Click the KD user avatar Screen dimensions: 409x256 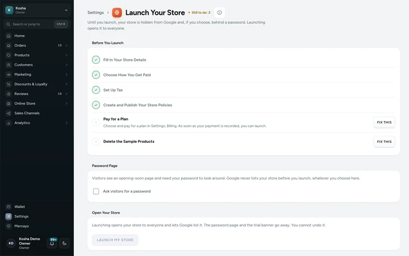[11, 243]
